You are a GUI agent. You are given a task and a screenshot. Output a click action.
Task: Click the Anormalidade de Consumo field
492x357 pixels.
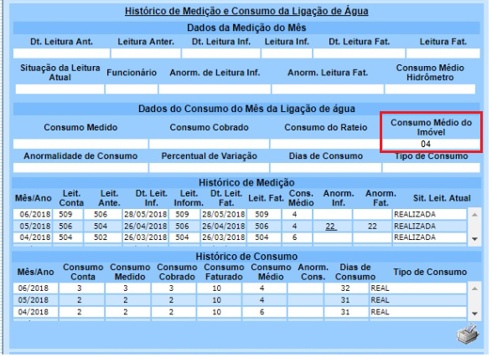click(80, 168)
